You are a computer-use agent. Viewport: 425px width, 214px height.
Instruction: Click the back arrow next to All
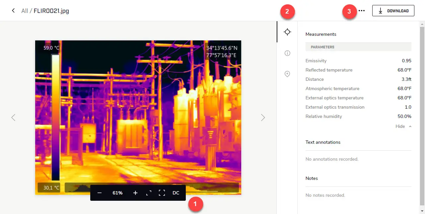(x=13, y=11)
